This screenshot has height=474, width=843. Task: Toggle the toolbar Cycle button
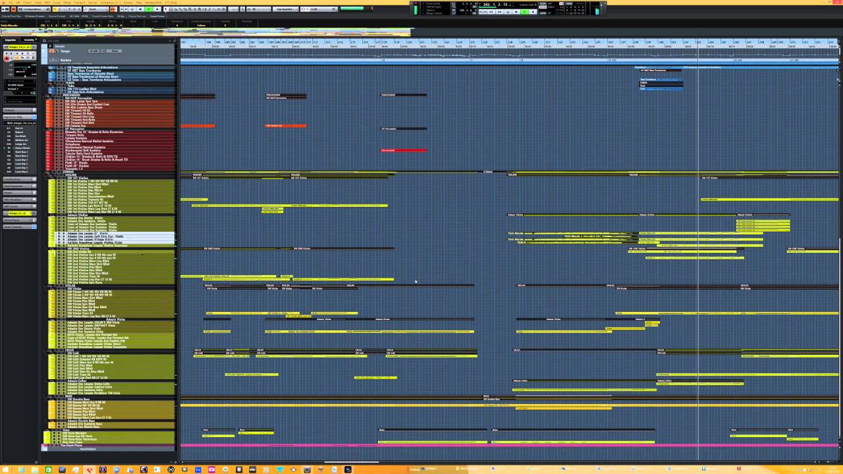[132, 9]
